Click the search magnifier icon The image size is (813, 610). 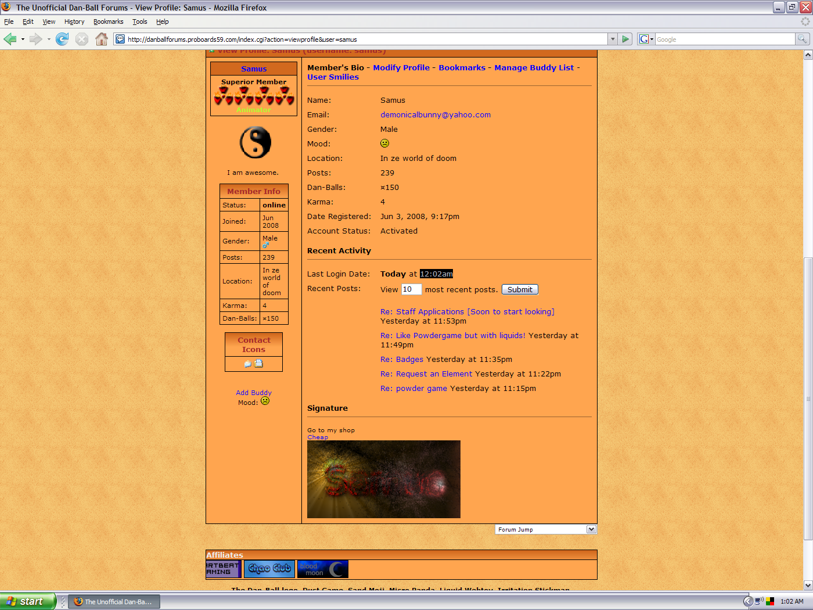click(802, 39)
